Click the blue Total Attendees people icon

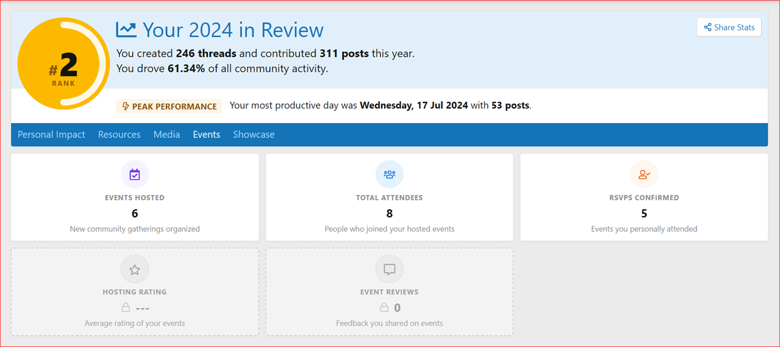390,175
